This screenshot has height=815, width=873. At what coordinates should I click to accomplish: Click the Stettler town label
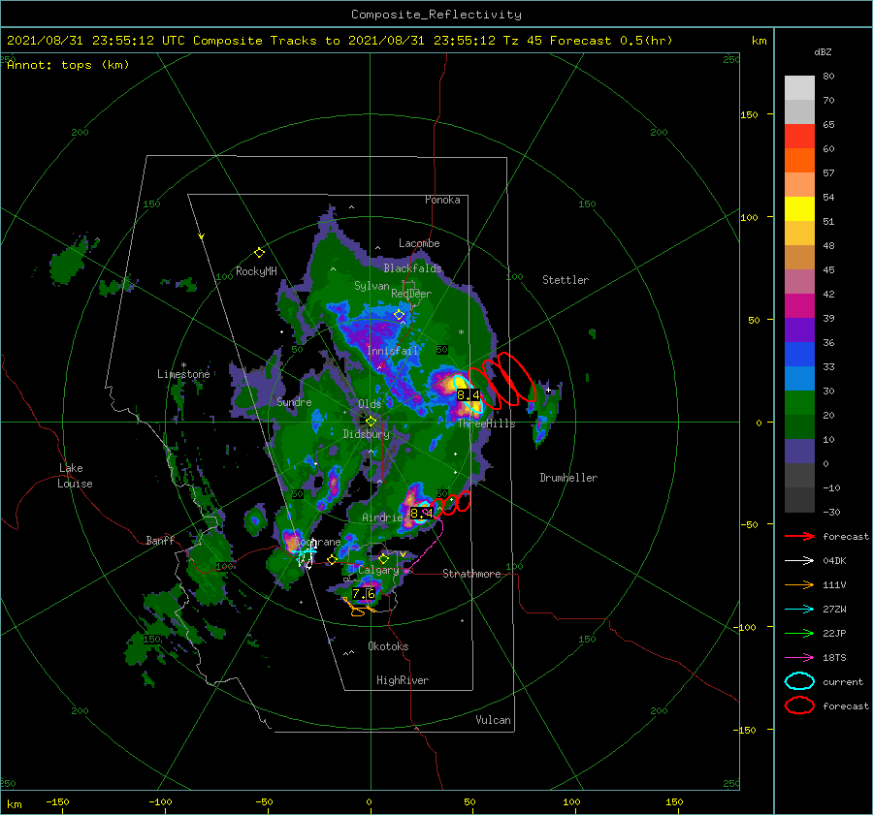566,280
